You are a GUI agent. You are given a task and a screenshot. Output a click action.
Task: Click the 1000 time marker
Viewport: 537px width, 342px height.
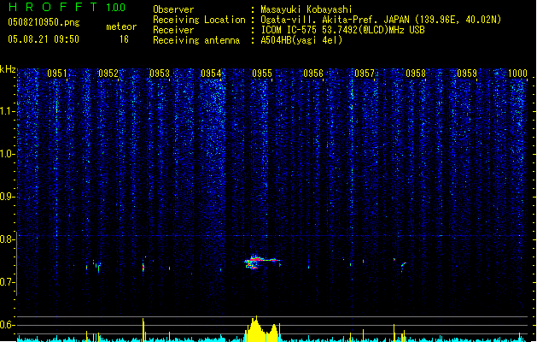518,74
